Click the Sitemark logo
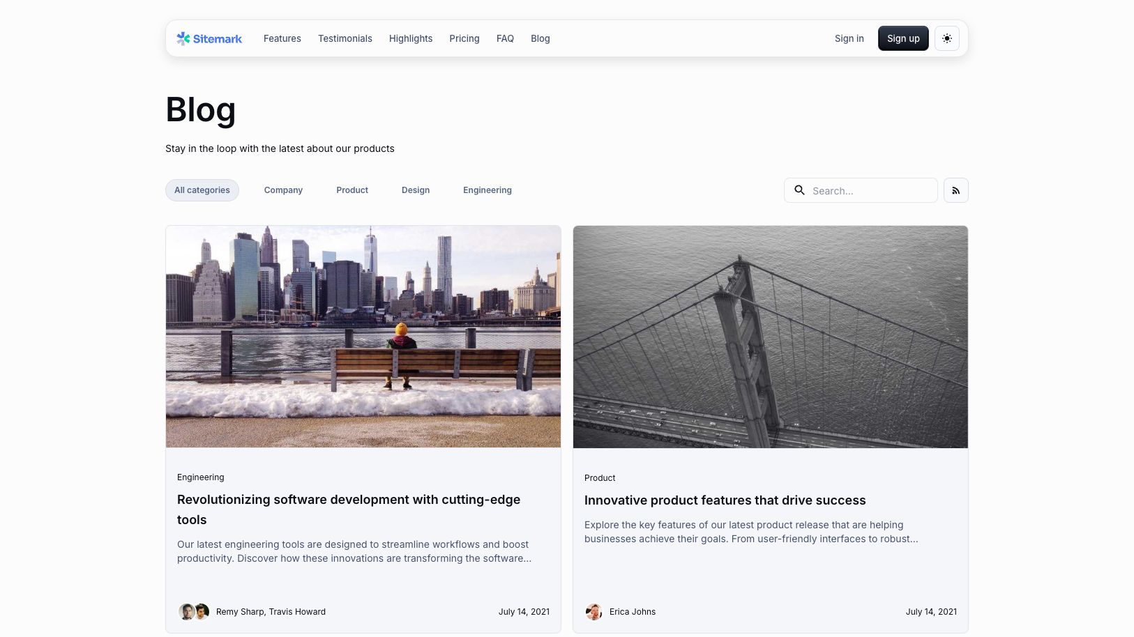 coord(209,39)
